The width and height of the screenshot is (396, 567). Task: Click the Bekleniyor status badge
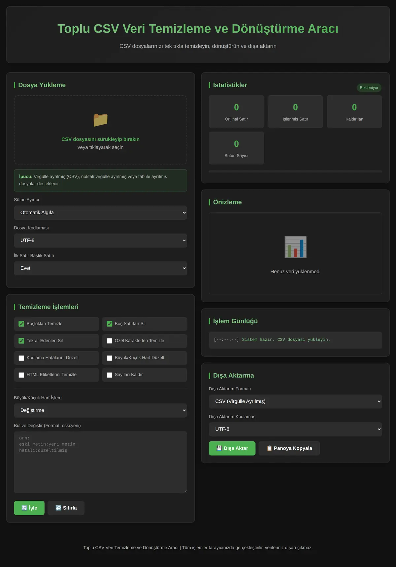pos(369,88)
